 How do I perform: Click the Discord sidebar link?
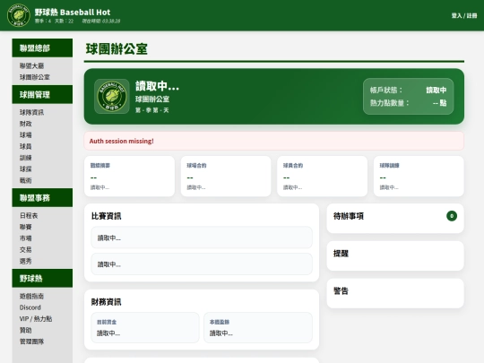point(30,307)
